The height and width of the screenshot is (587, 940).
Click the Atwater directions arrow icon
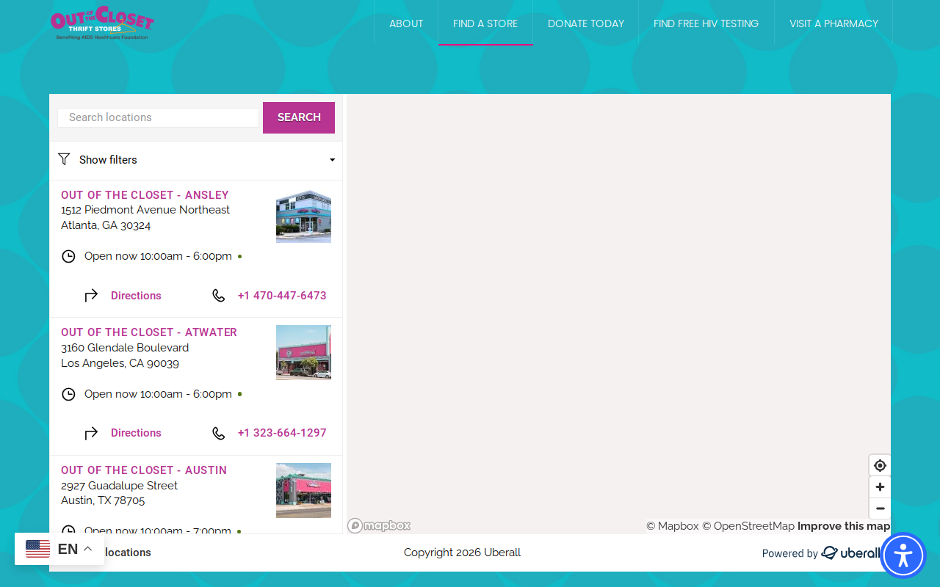click(x=91, y=433)
